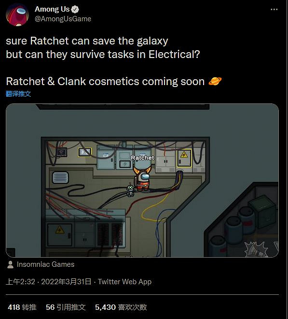The height and width of the screenshot is (319, 288).
Task: Open the @AmongUsGame handle link
Action: (x=63, y=19)
